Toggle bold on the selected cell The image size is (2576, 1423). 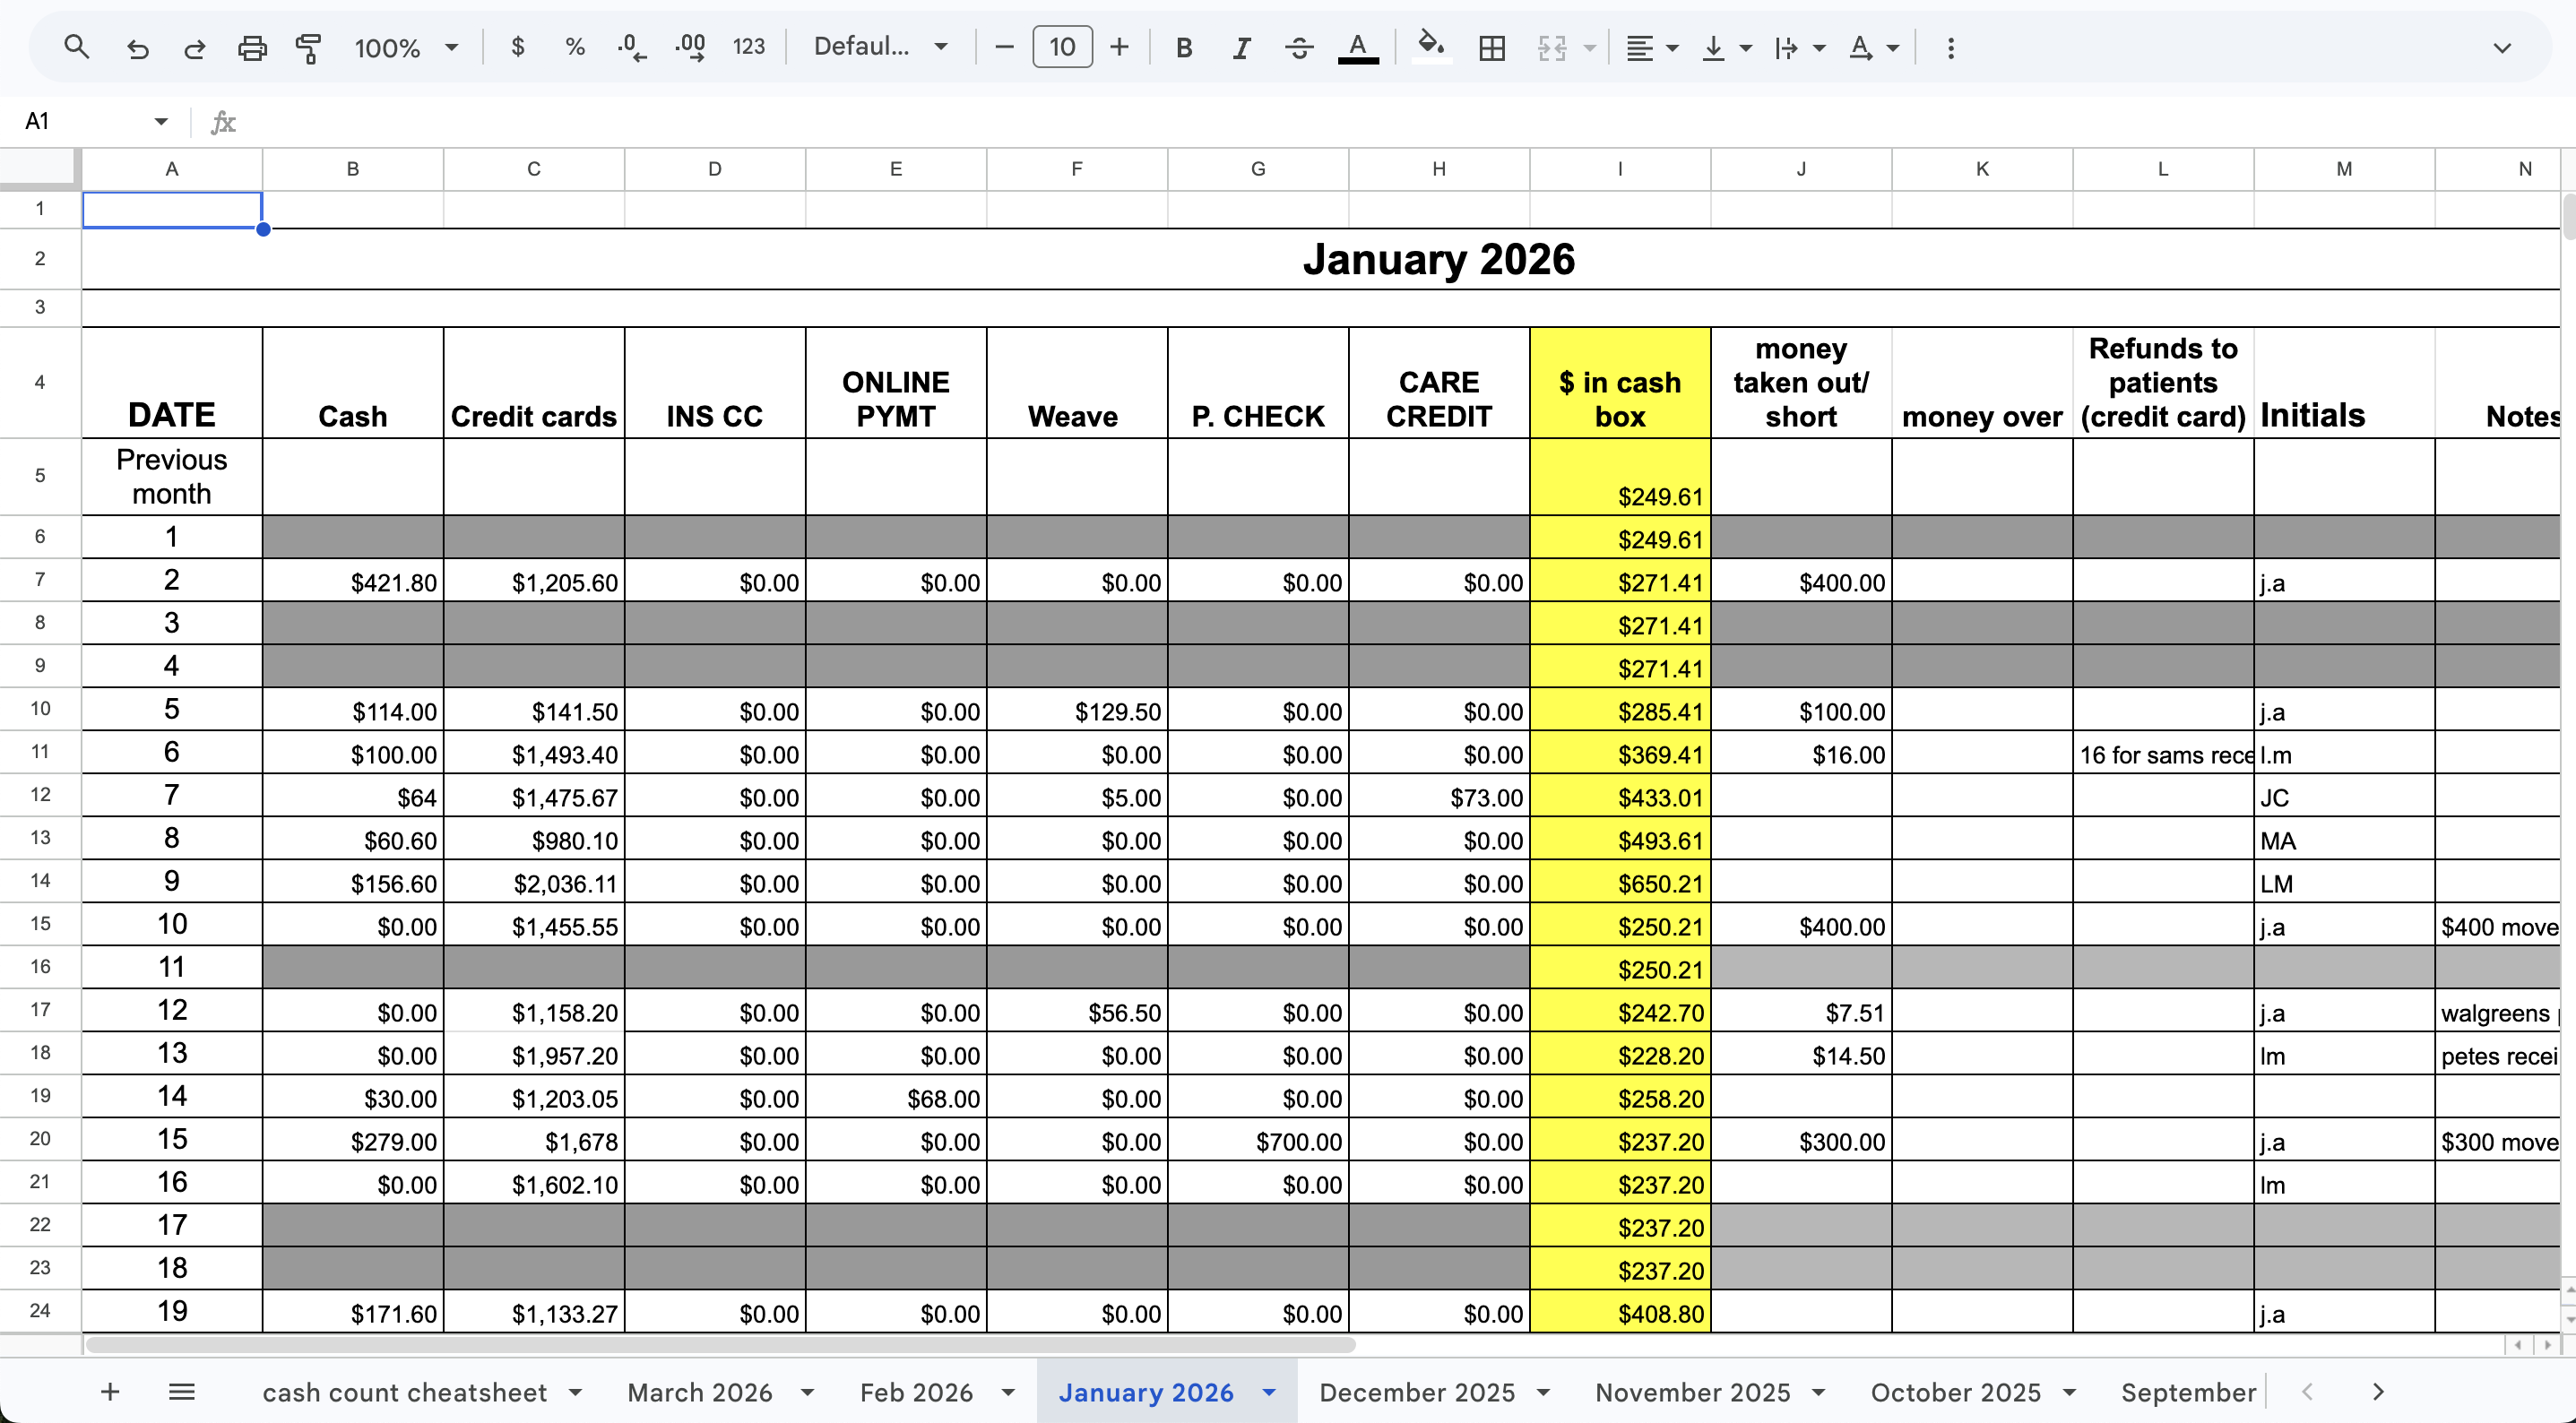[1183, 47]
